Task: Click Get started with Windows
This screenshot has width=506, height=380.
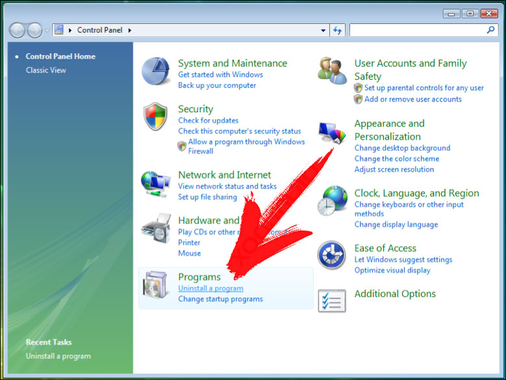Action: [x=220, y=75]
